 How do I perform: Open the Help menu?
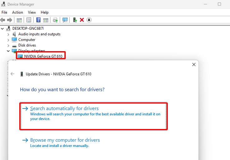tap(45, 12)
